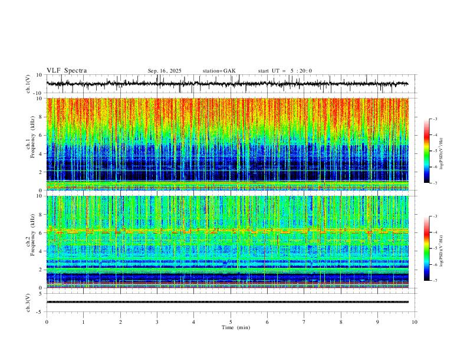Click the "-3" value on ch.2 colorbar
This screenshot has width=467, height=361.
435,216
